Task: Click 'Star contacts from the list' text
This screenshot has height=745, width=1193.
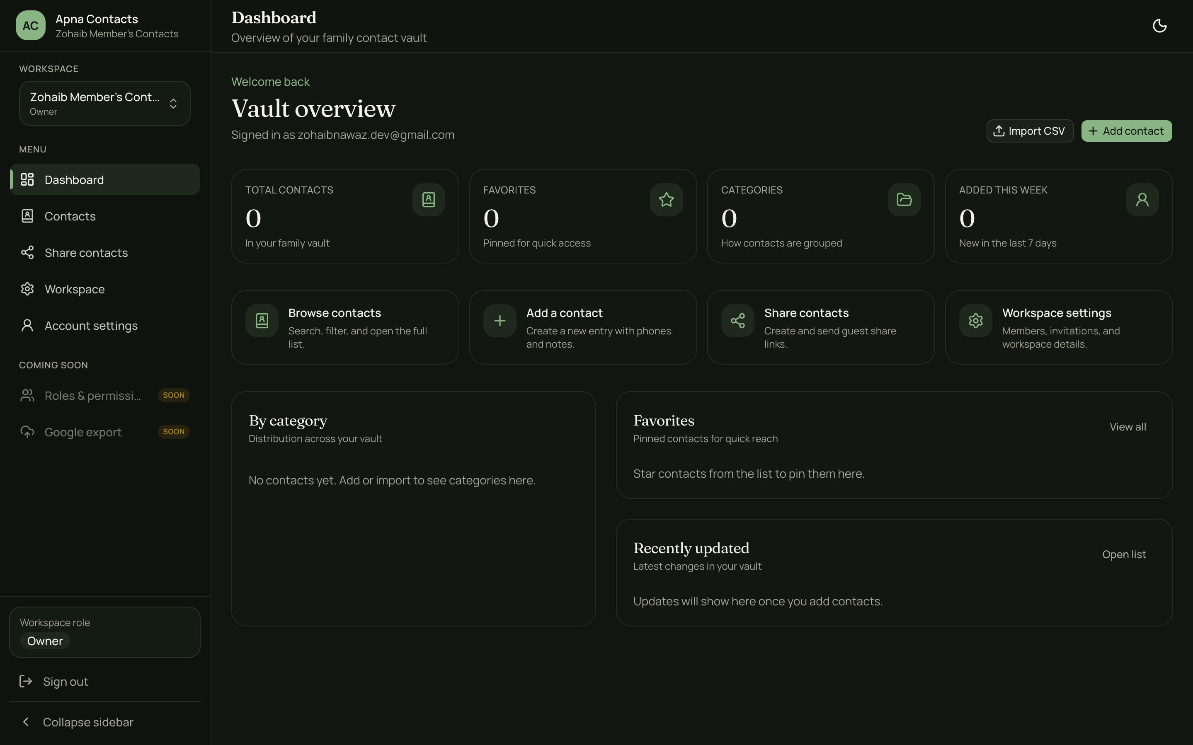Action: click(x=749, y=474)
